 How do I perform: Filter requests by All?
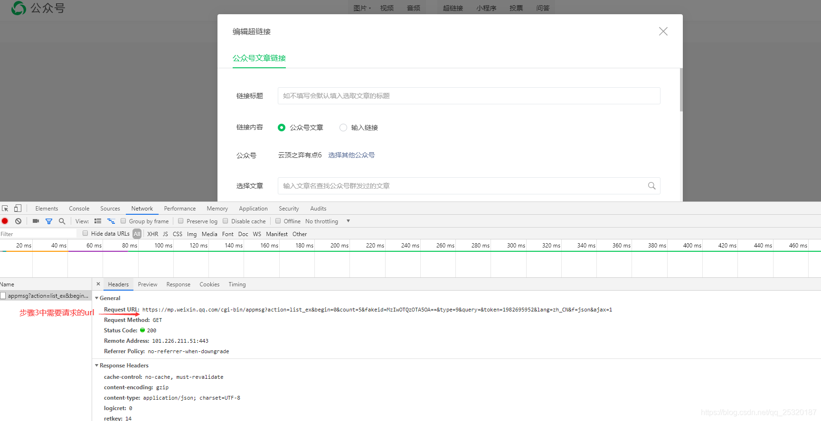coord(137,234)
